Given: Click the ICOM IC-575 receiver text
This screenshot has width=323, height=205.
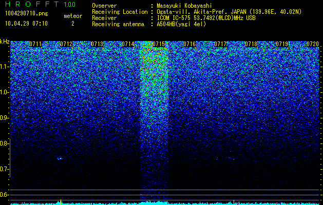Looking at the screenshot, I should coord(206,18).
